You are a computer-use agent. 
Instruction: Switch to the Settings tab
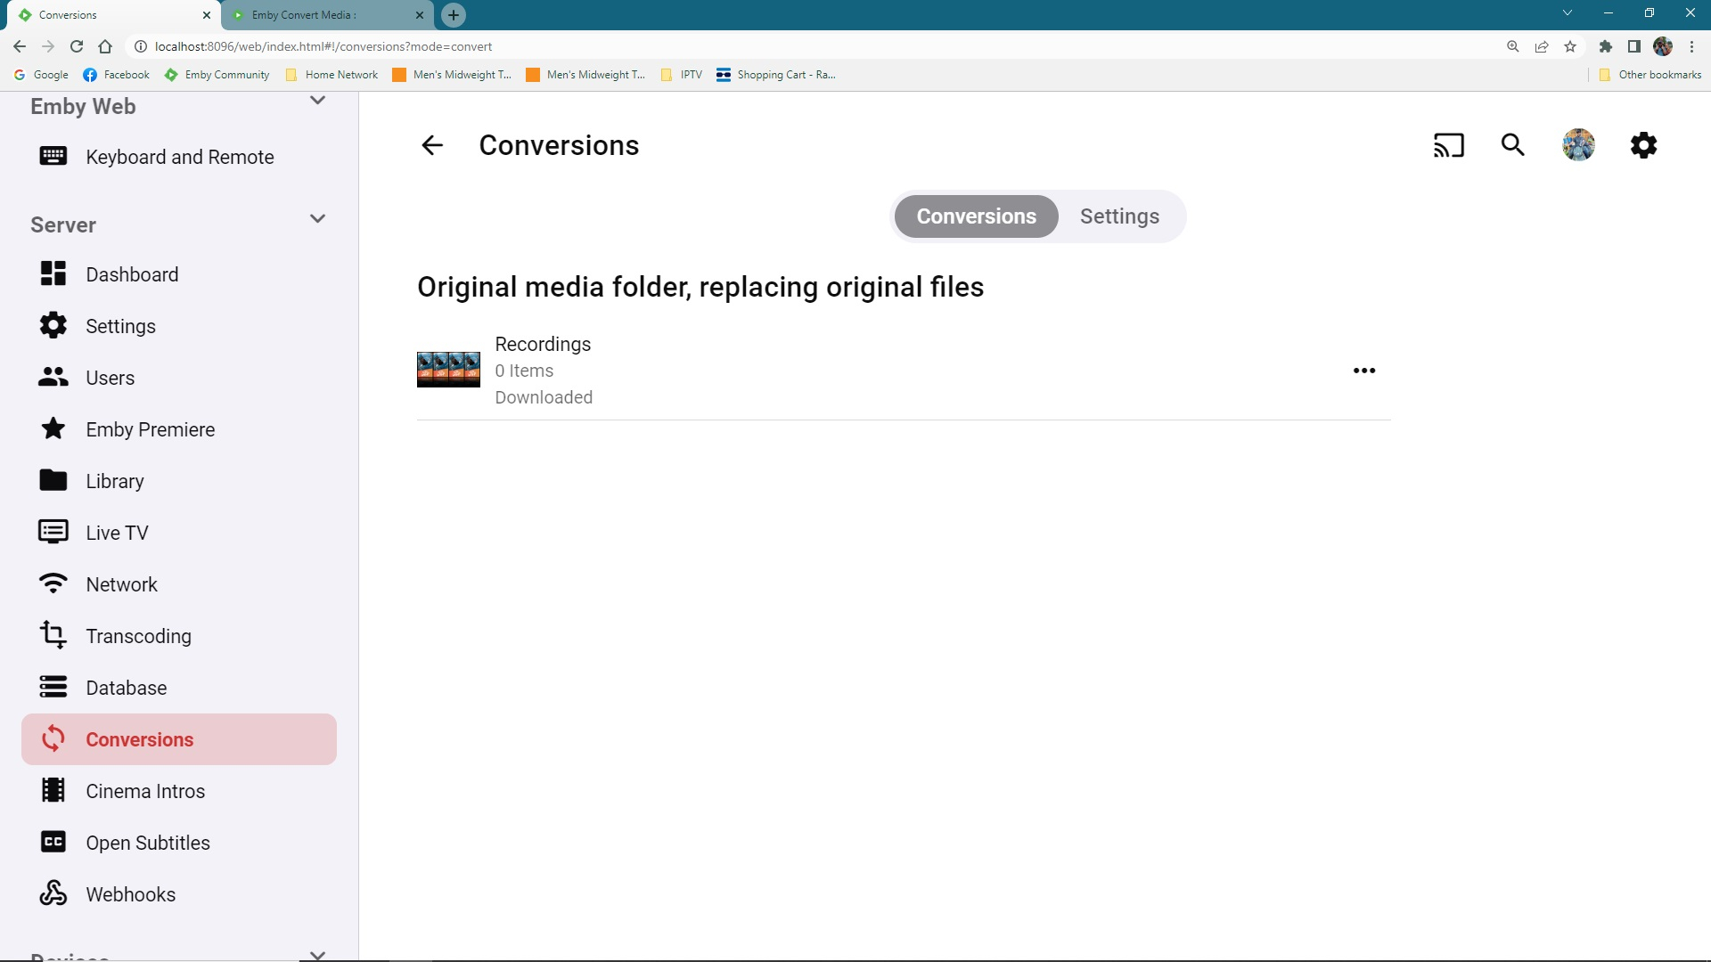pos(1119,216)
